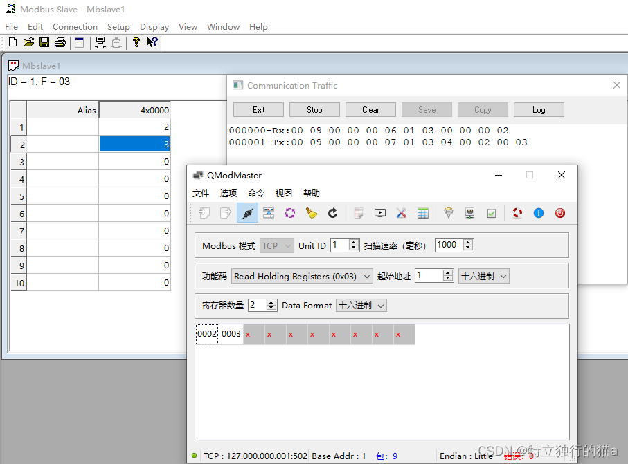Click the Load session icon in QModMaster toolbar

point(204,213)
